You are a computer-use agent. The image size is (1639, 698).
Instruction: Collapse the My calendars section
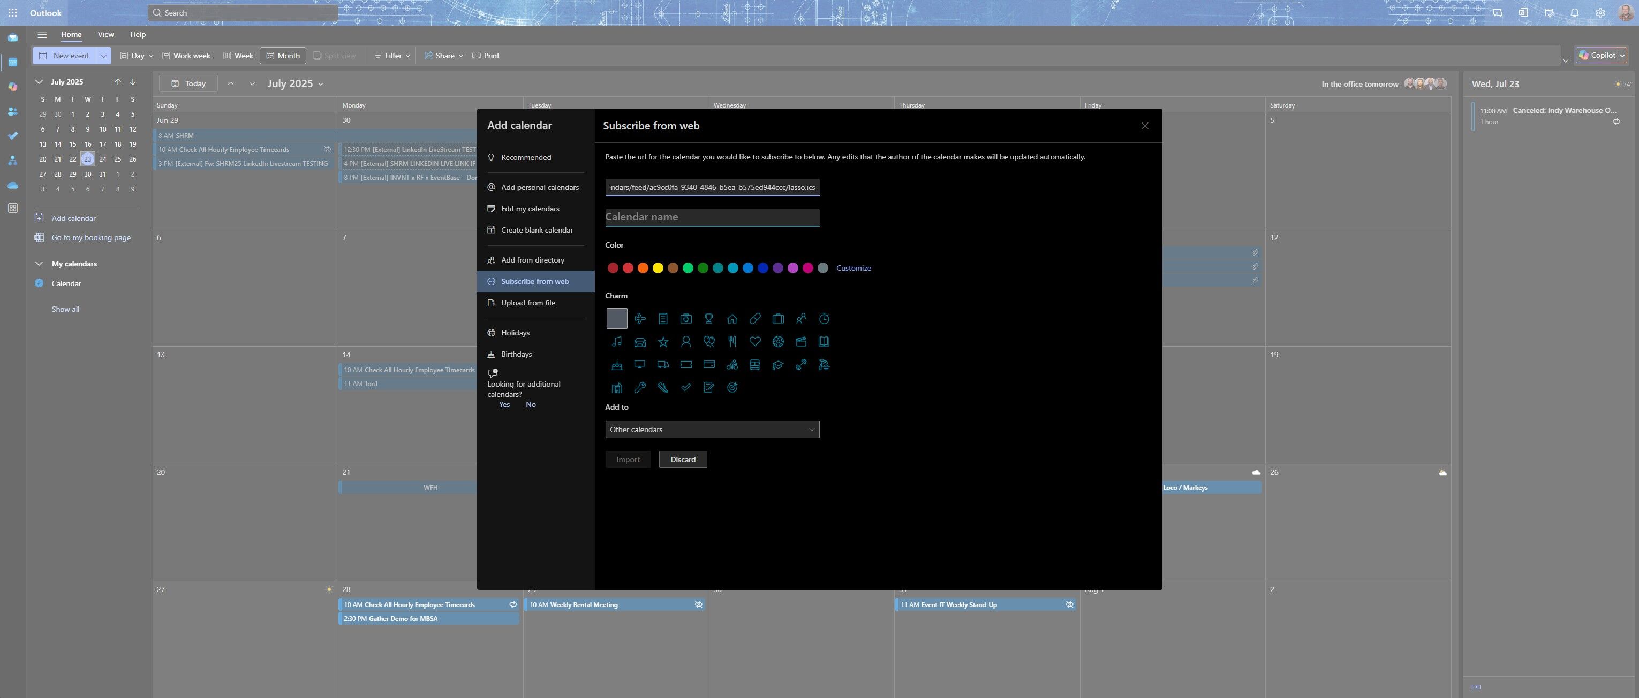pyautogui.click(x=39, y=264)
